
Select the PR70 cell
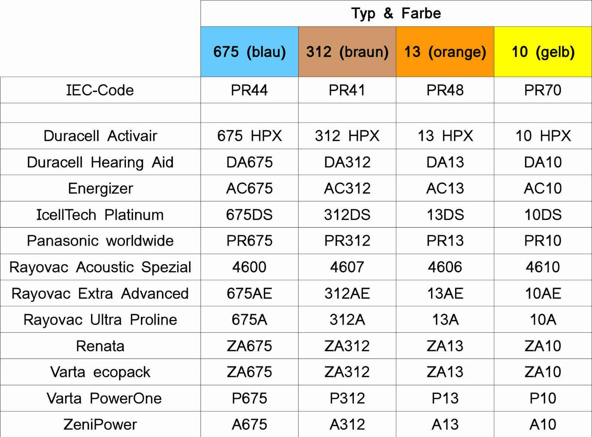pos(543,90)
